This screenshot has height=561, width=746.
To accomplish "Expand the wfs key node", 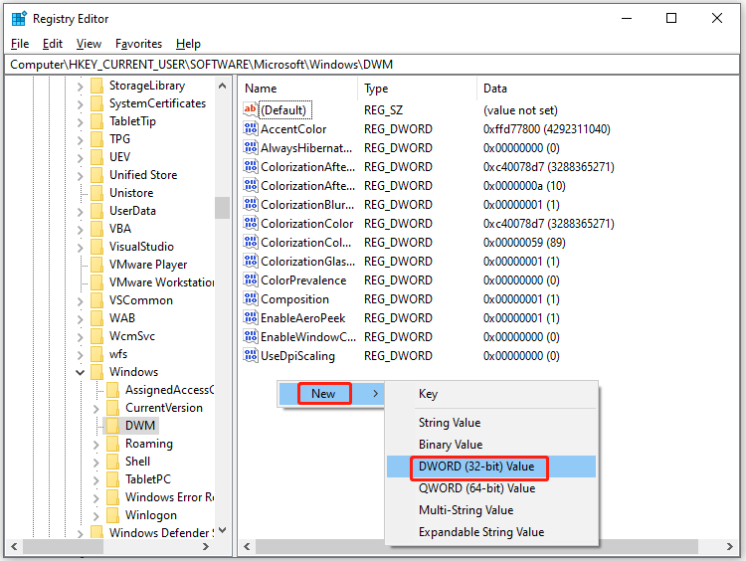I will (x=80, y=355).
